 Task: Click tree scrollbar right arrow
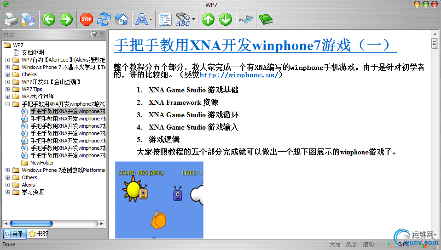(x=102, y=224)
